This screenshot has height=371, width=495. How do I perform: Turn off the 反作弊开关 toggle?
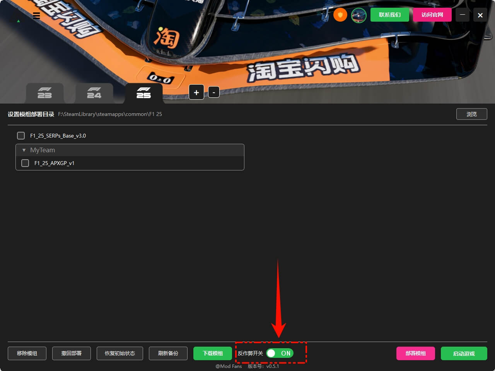click(x=280, y=353)
